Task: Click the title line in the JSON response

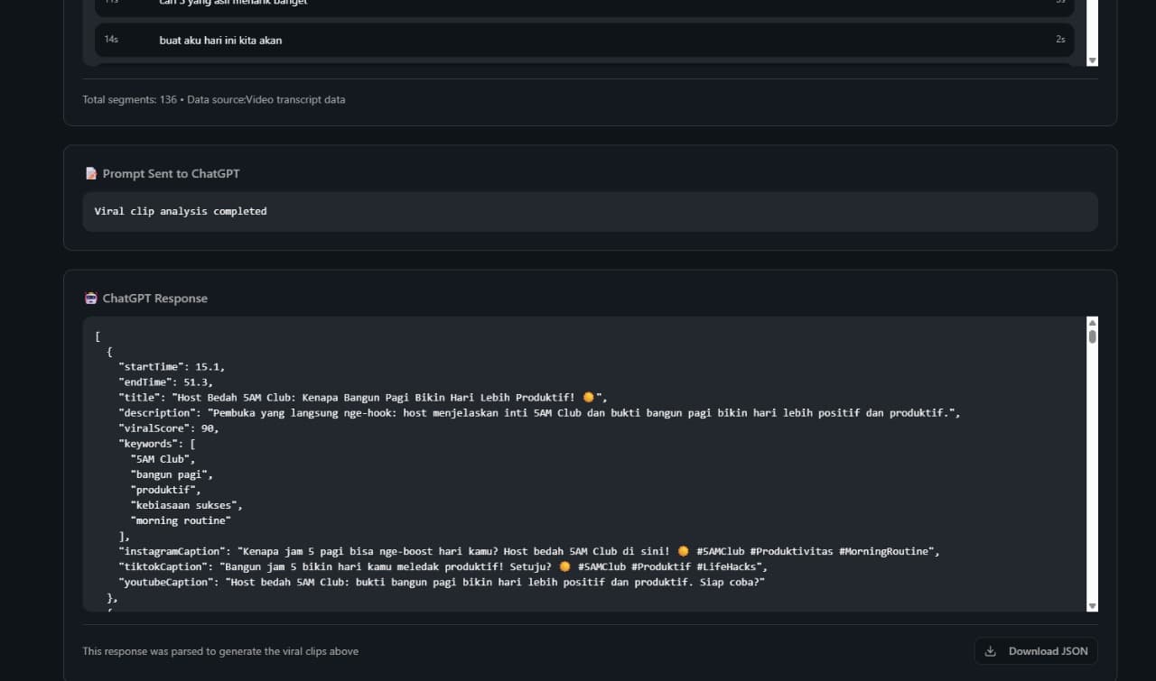Action: tap(363, 398)
